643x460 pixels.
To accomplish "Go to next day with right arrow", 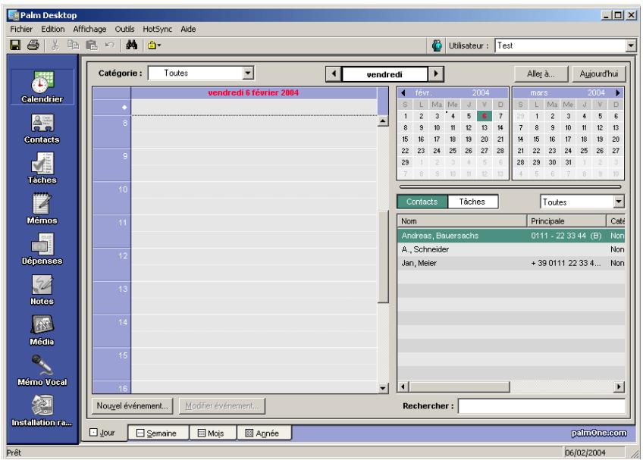I will [x=436, y=74].
